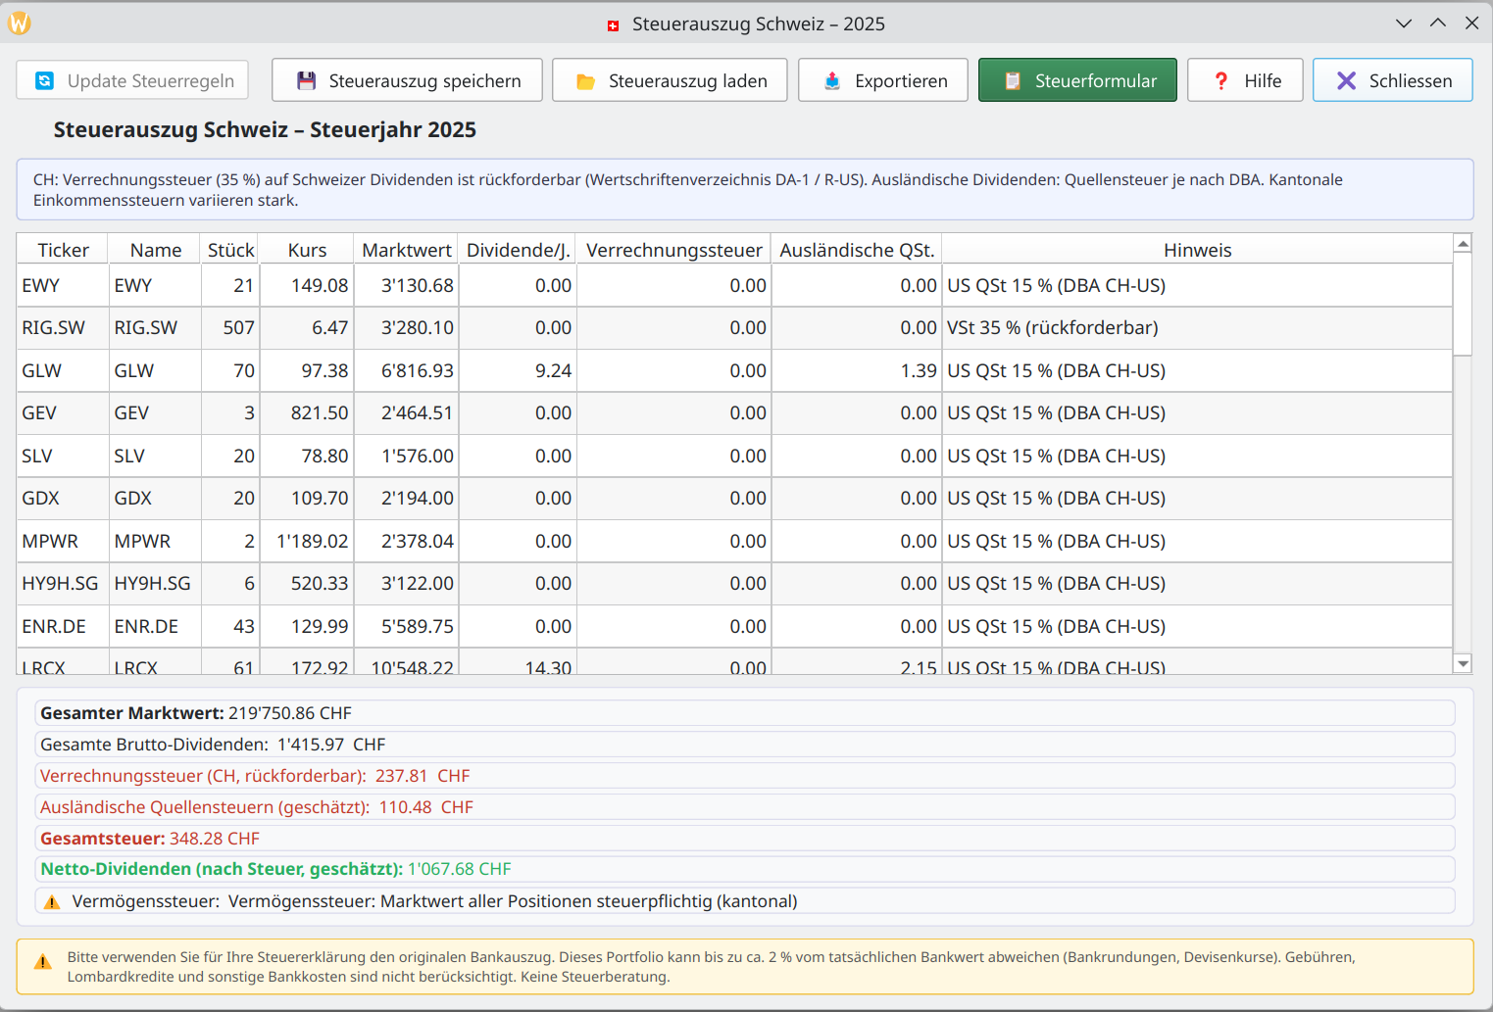The image size is (1493, 1012).
Task: Click the Verrechnungssteuer 237.81 CHF line
Action: point(745,776)
